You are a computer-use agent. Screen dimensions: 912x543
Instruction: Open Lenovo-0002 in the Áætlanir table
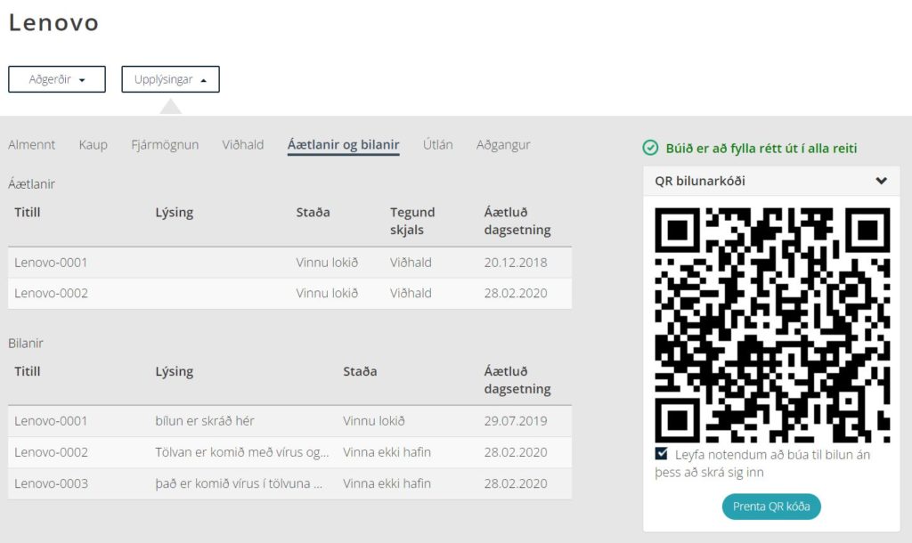[x=51, y=293]
